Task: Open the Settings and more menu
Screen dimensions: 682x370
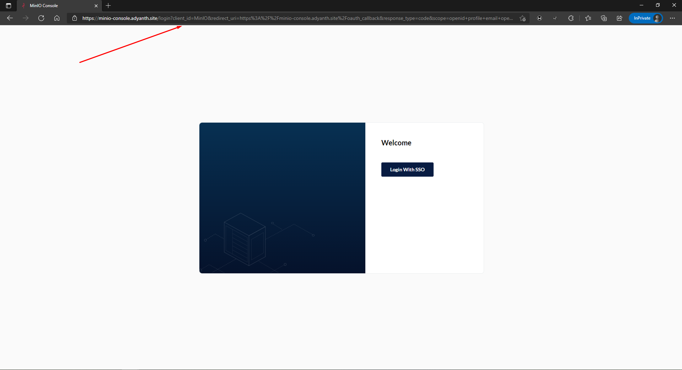Action: coord(672,18)
